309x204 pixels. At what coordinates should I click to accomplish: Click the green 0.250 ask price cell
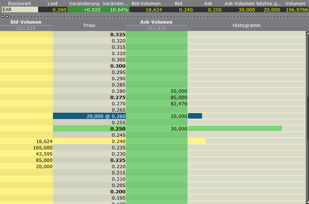89,129
